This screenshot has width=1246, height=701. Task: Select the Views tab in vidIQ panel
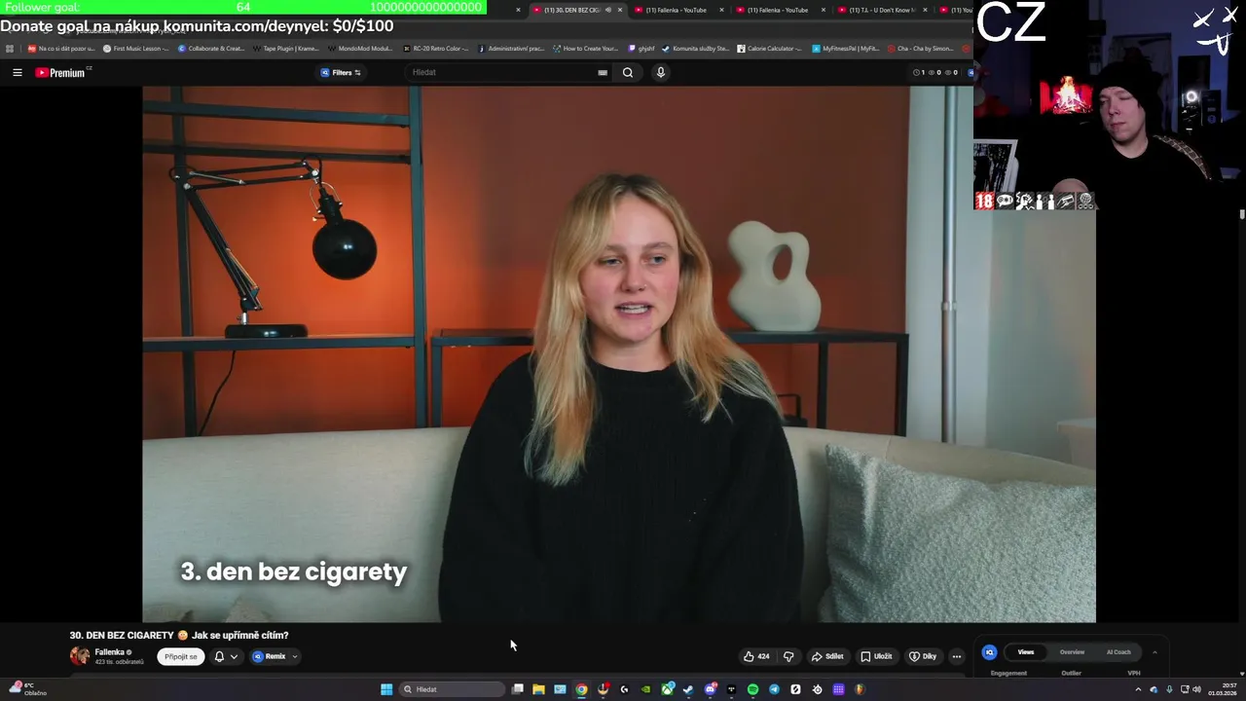point(1026,652)
